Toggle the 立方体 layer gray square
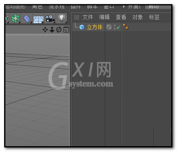Viewport: 177px width, 152px height. pyautogui.click(x=109, y=27)
